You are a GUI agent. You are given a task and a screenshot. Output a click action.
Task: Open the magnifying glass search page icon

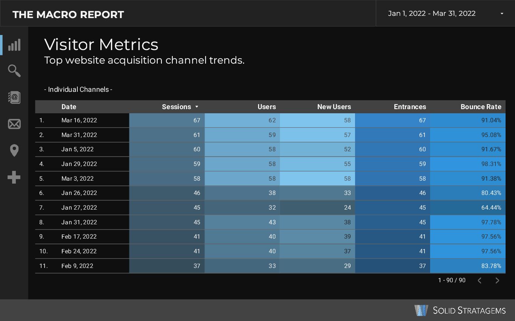point(14,70)
